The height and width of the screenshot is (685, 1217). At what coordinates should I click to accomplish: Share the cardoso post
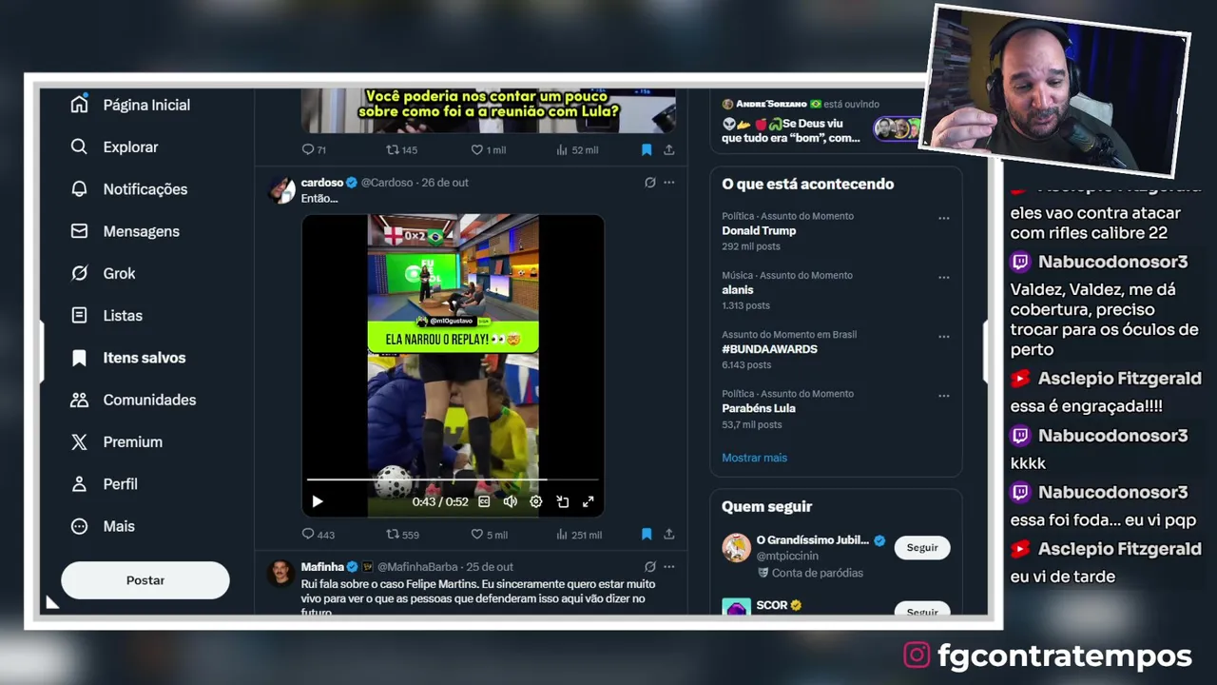click(669, 535)
